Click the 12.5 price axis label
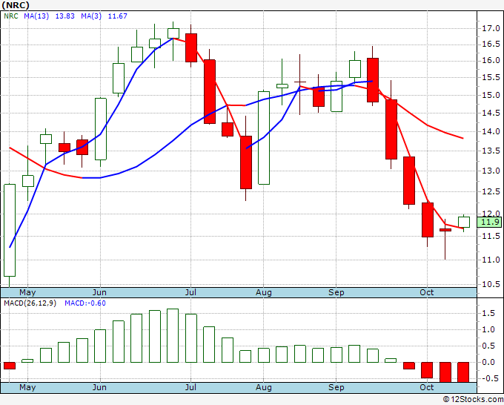Image resolution: width=504 pixels, height=405 pixels. click(491, 191)
